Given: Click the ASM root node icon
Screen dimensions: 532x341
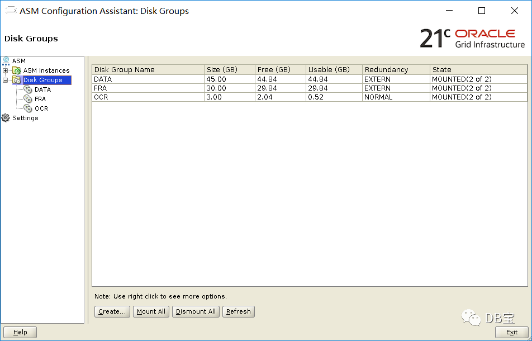Looking at the screenshot, I should pyautogui.click(x=6, y=61).
